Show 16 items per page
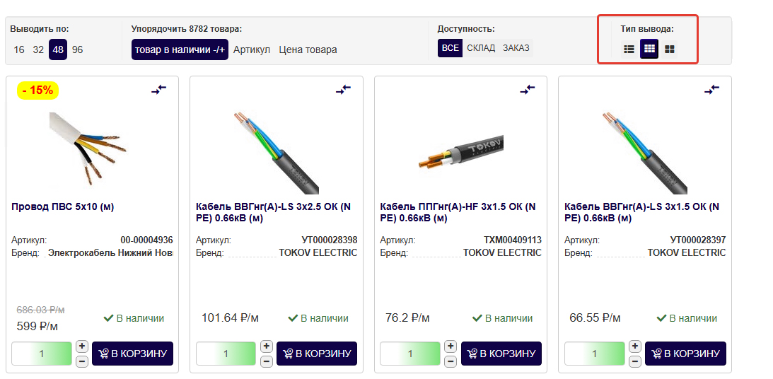This screenshot has height=379, width=773. [19, 49]
